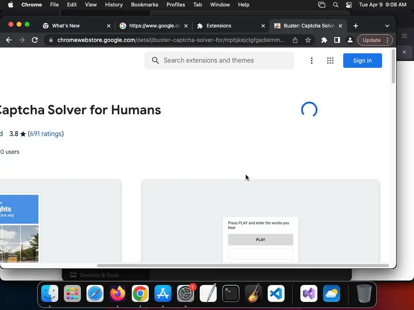Close the What's New tab
This screenshot has height=310, width=414.
[108, 26]
